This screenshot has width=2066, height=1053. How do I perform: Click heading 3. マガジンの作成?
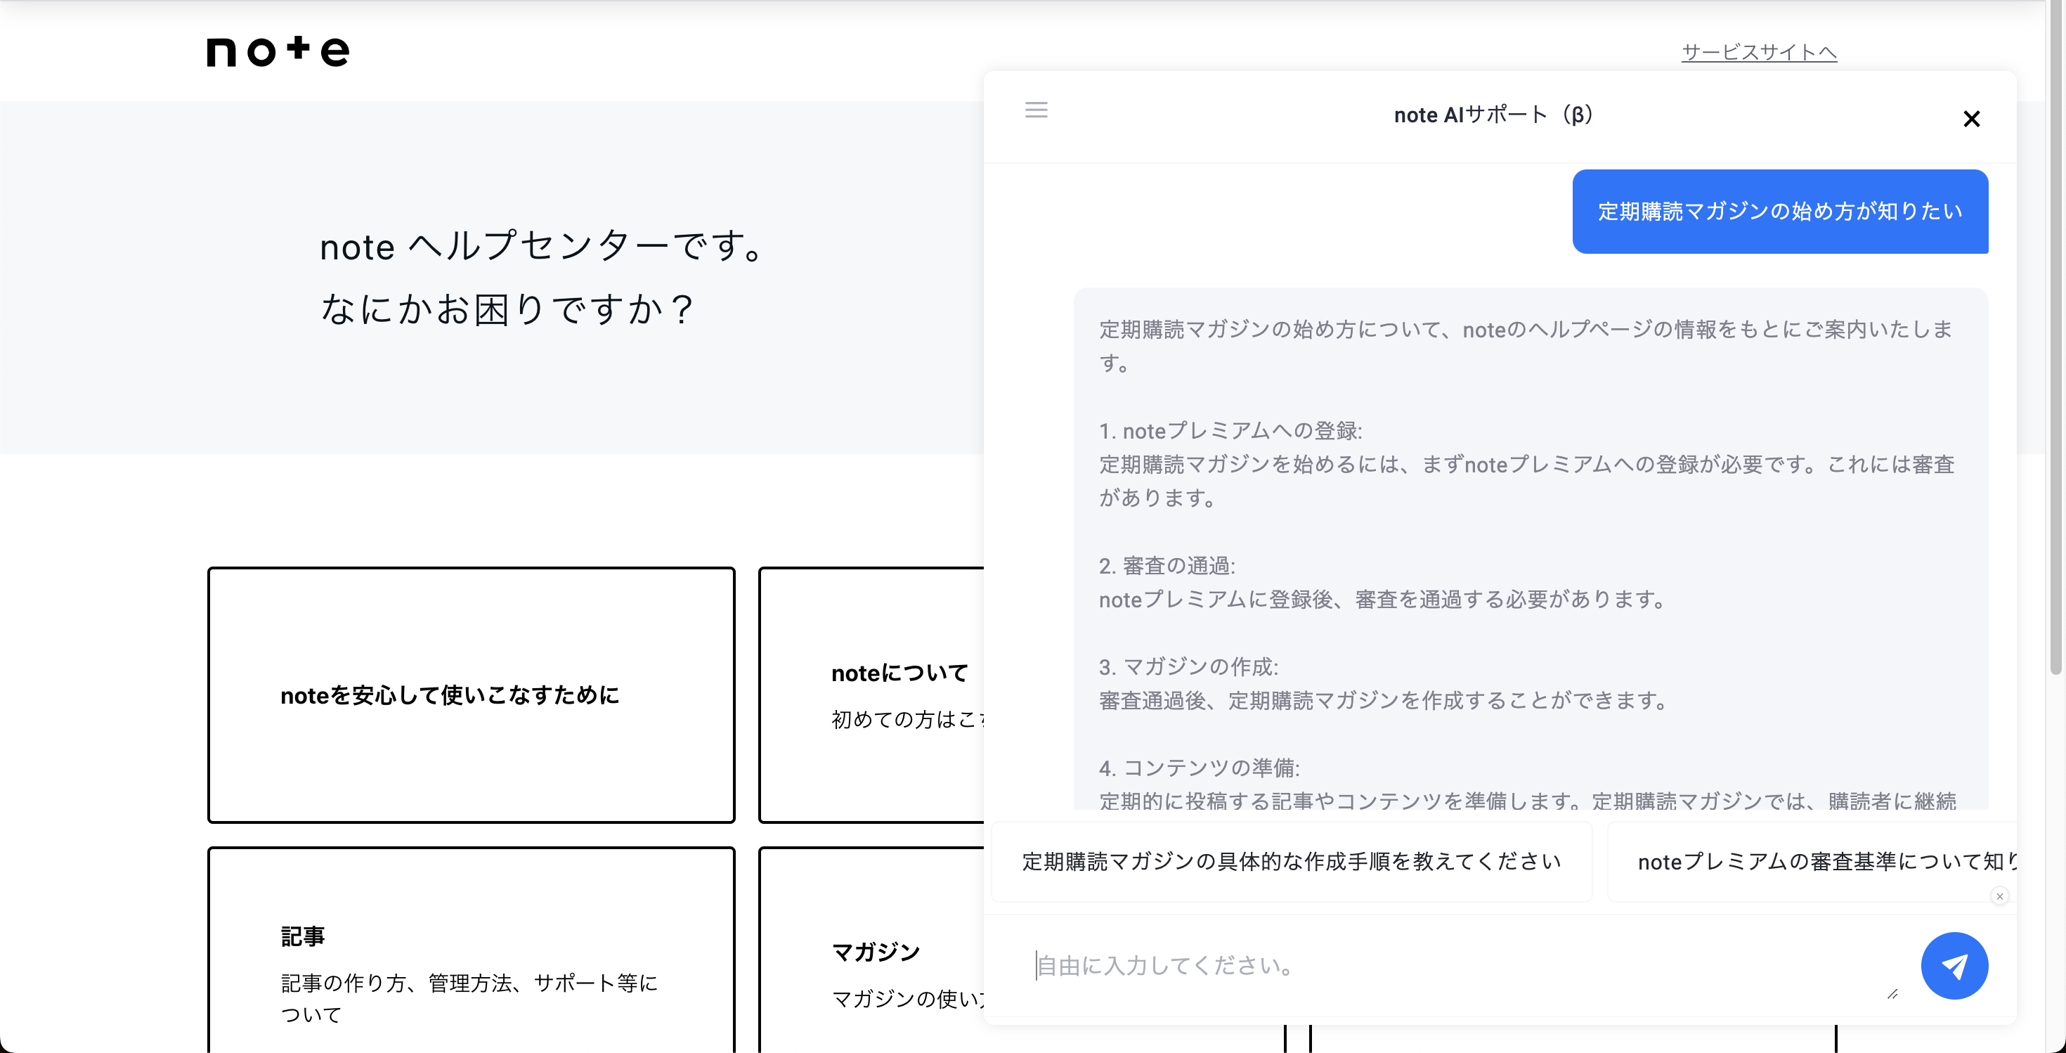[x=1188, y=666]
